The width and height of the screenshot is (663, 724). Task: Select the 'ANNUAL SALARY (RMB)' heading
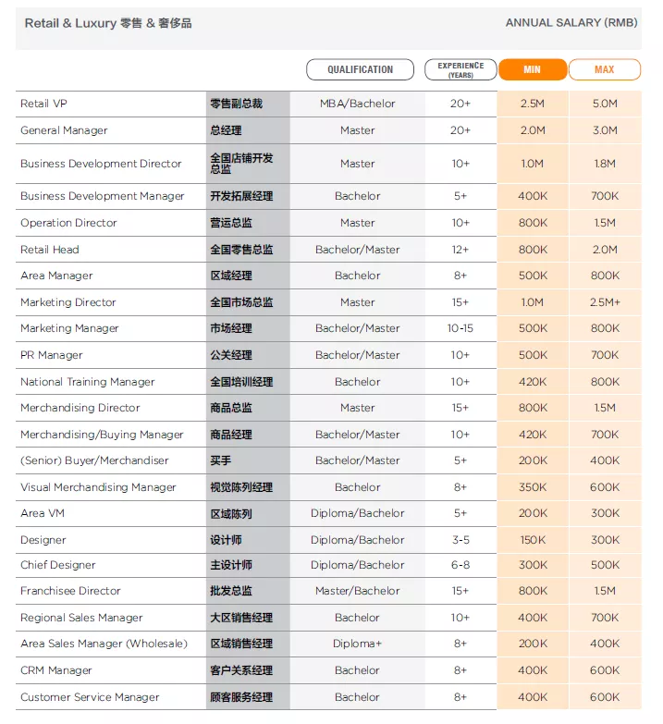click(571, 22)
